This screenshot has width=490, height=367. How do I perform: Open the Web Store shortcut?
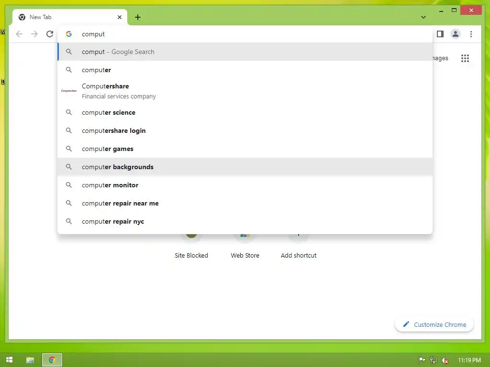245,247
